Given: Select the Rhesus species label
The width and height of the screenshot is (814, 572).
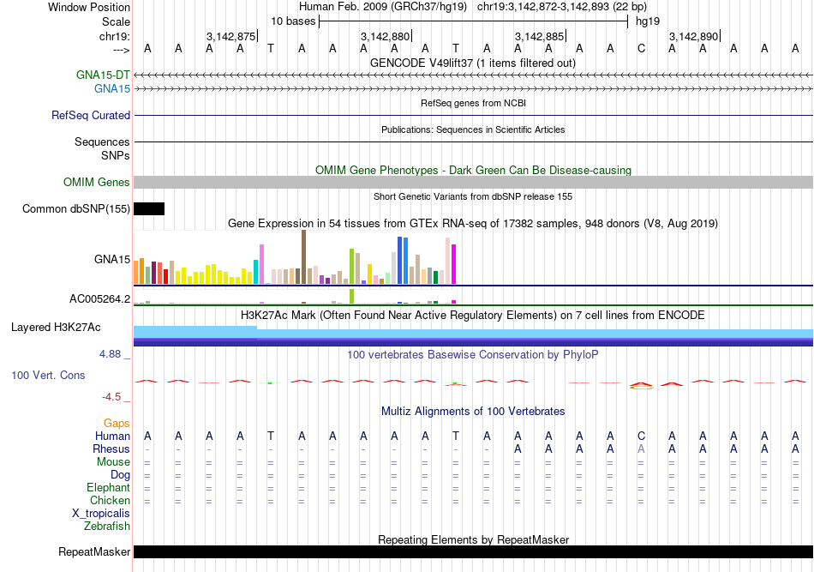Looking at the screenshot, I should (x=111, y=449).
